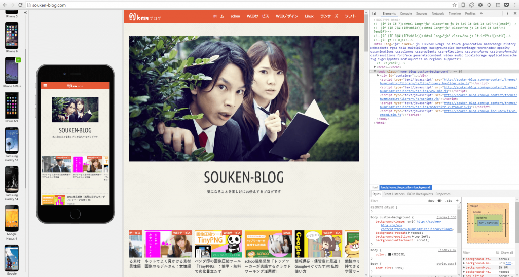Open the WEBデザイン nav item
The width and height of the screenshot is (519, 277).
[x=287, y=16]
